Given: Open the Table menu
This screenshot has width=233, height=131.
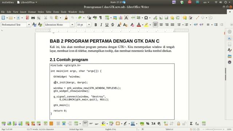Looking at the screenshot, I should [x=48, y=12].
